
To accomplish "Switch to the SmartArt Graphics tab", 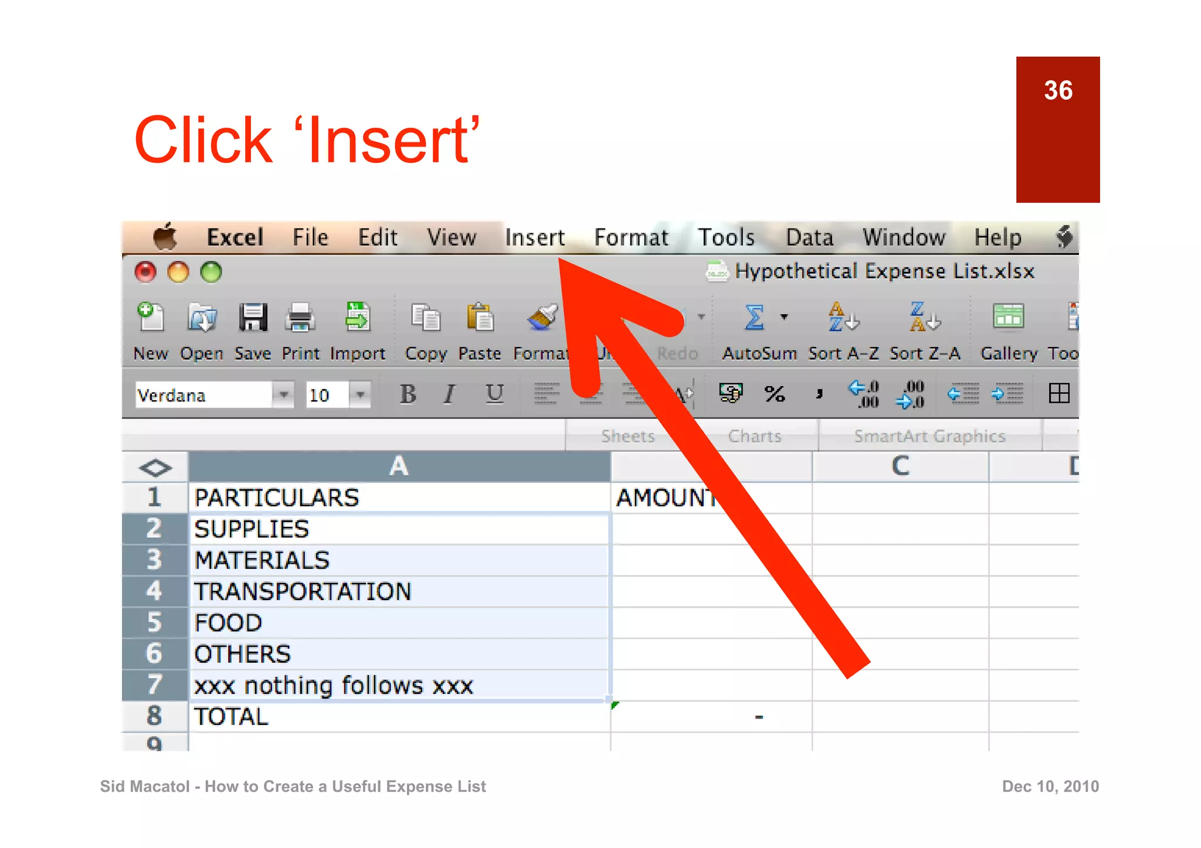I will point(929,436).
